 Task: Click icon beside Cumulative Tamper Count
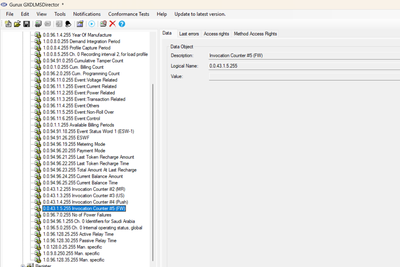38,61
